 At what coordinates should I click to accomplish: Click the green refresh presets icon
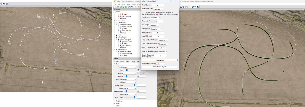pos(147,73)
